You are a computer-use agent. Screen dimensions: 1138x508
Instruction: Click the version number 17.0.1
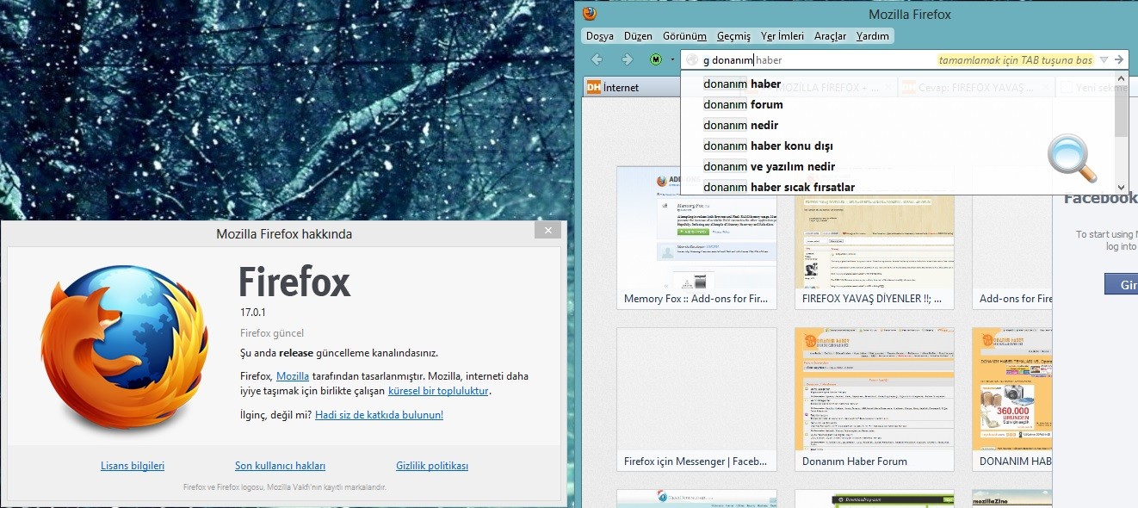[254, 313]
